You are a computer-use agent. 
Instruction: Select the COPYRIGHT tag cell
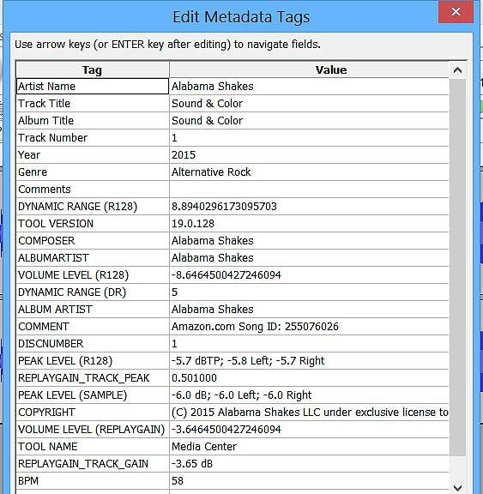93,413
